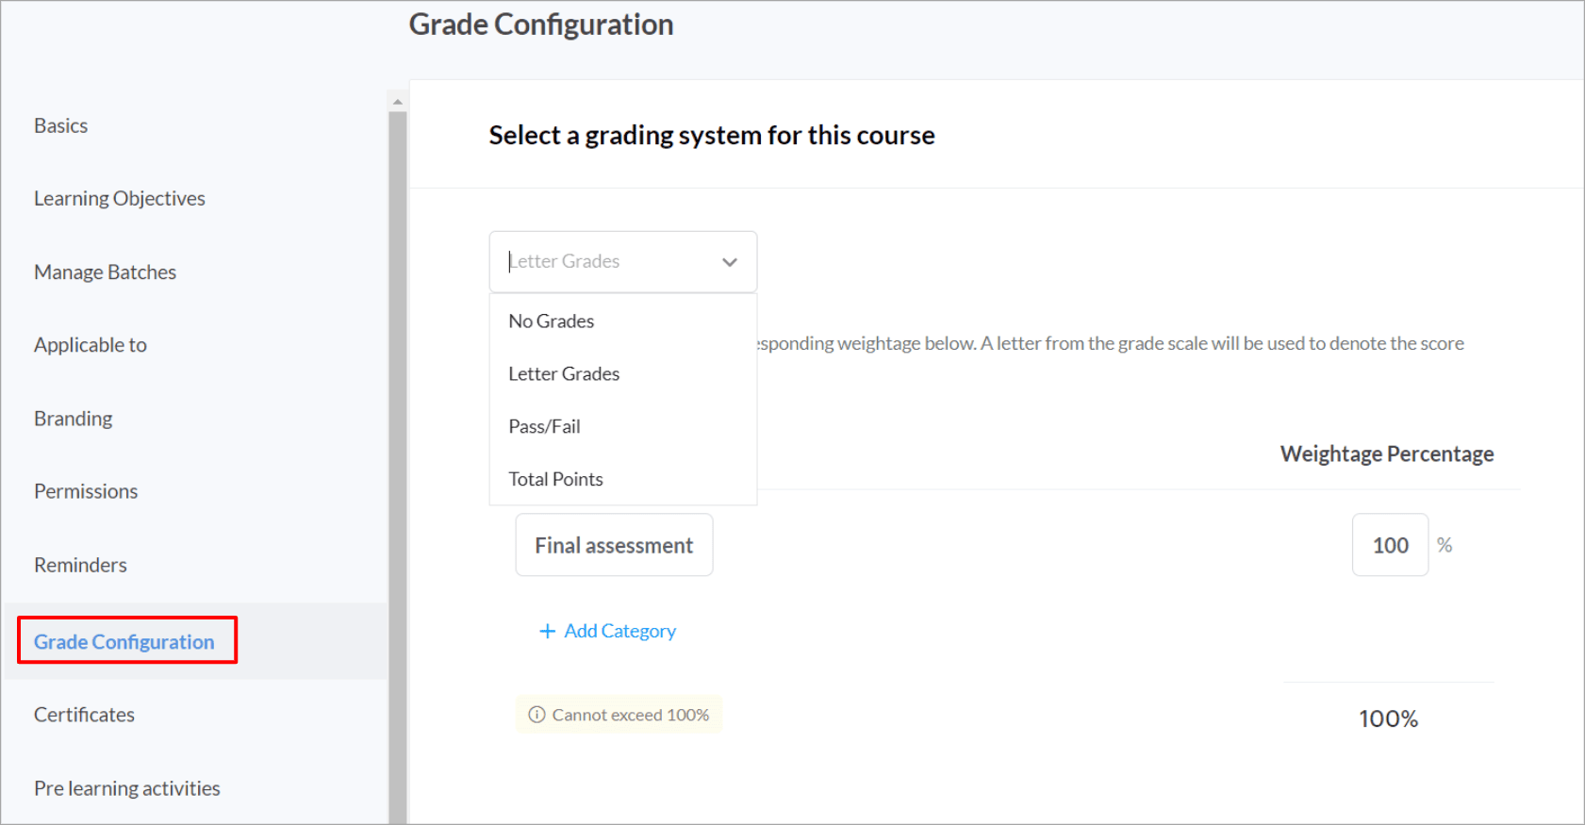
Task: Open the Branding section
Action: pos(74,419)
